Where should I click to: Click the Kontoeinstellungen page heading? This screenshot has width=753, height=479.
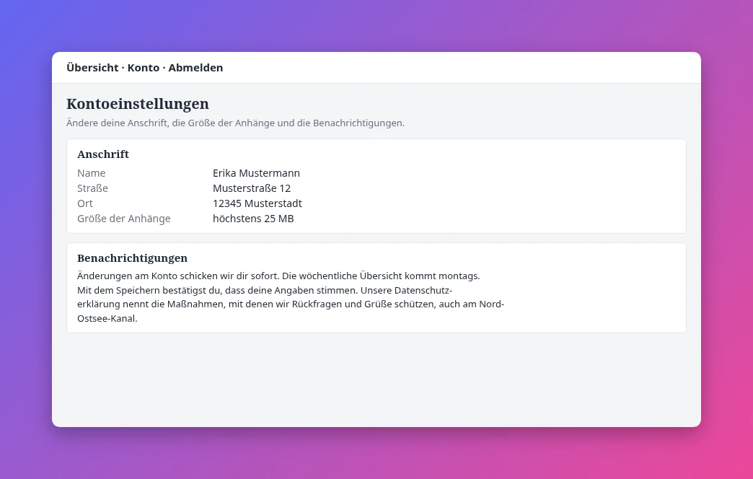point(137,104)
